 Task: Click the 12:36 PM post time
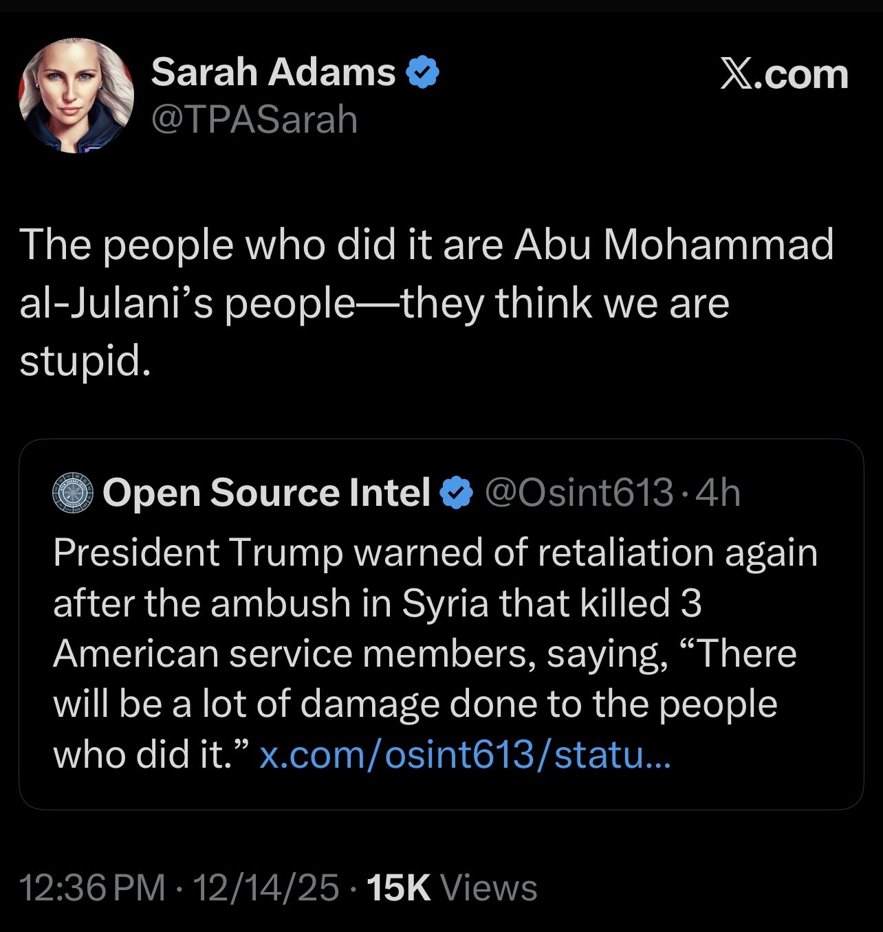tap(93, 887)
